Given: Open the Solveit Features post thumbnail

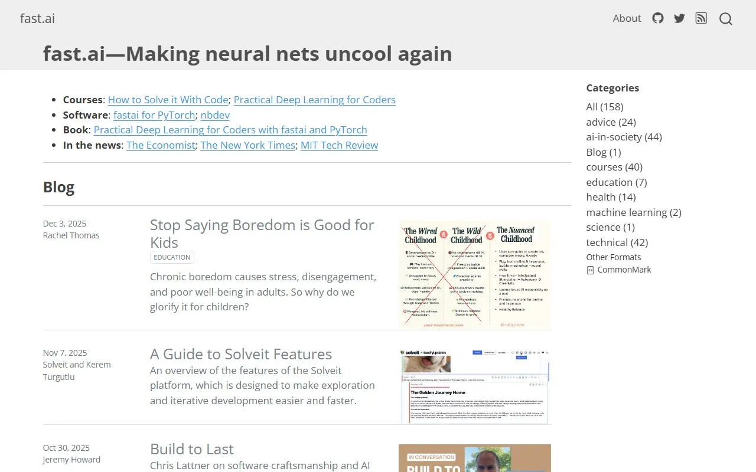Looking at the screenshot, I should point(474,386).
